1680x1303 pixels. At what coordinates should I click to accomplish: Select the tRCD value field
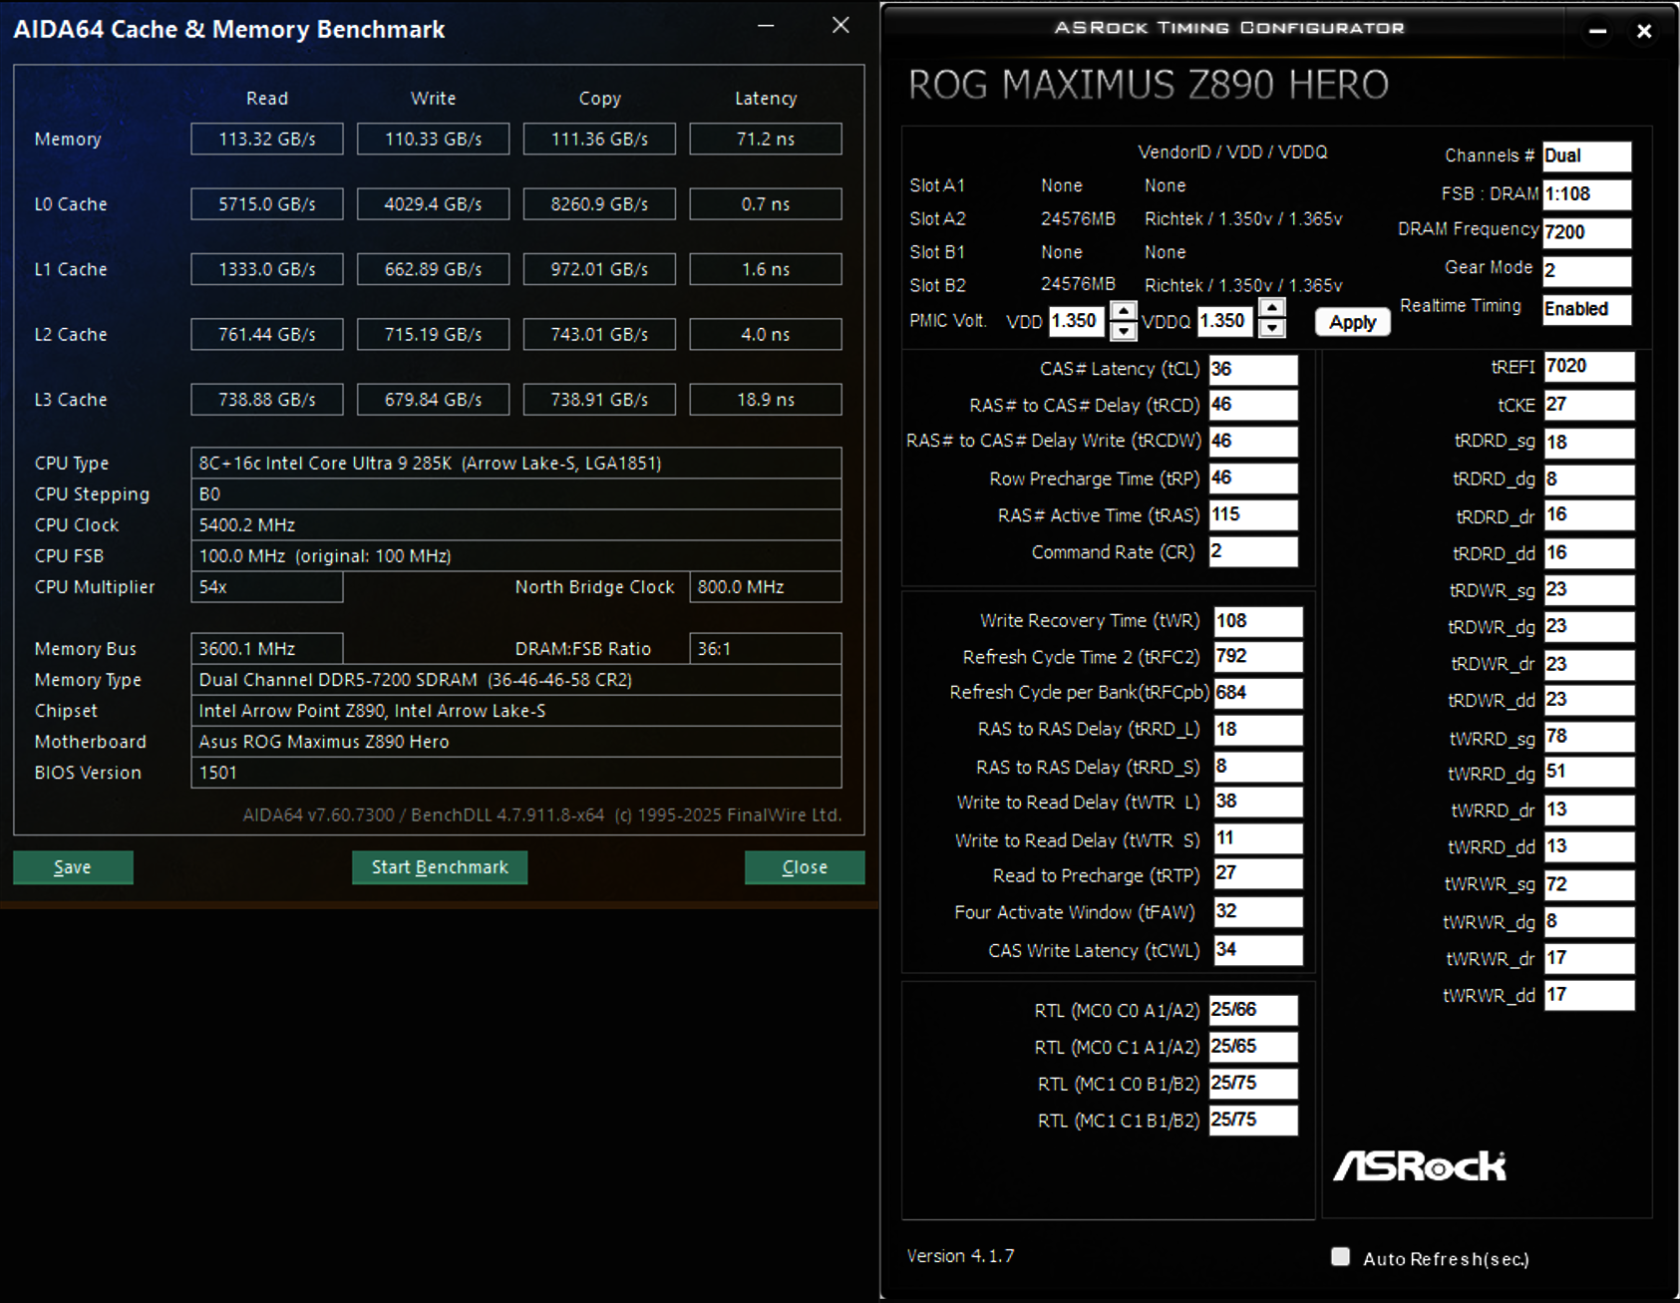pos(1253,405)
